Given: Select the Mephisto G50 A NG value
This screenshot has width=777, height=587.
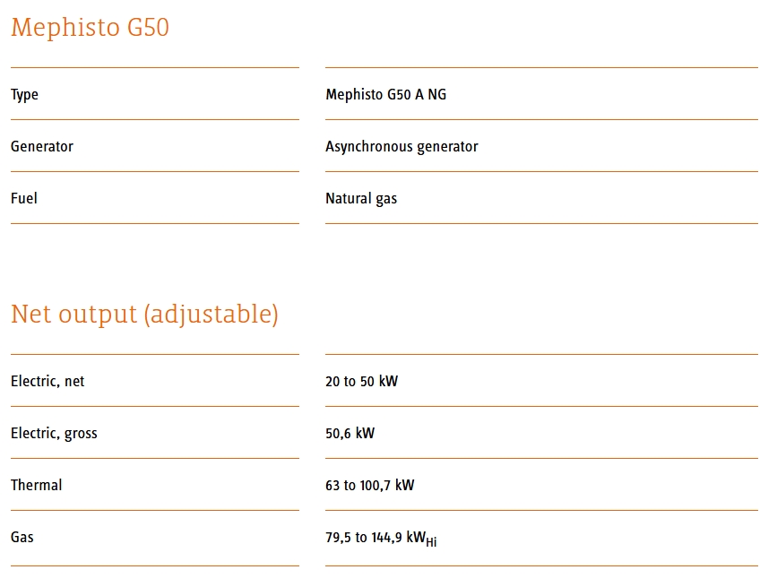Looking at the screenshot, I should click(385, 95).
